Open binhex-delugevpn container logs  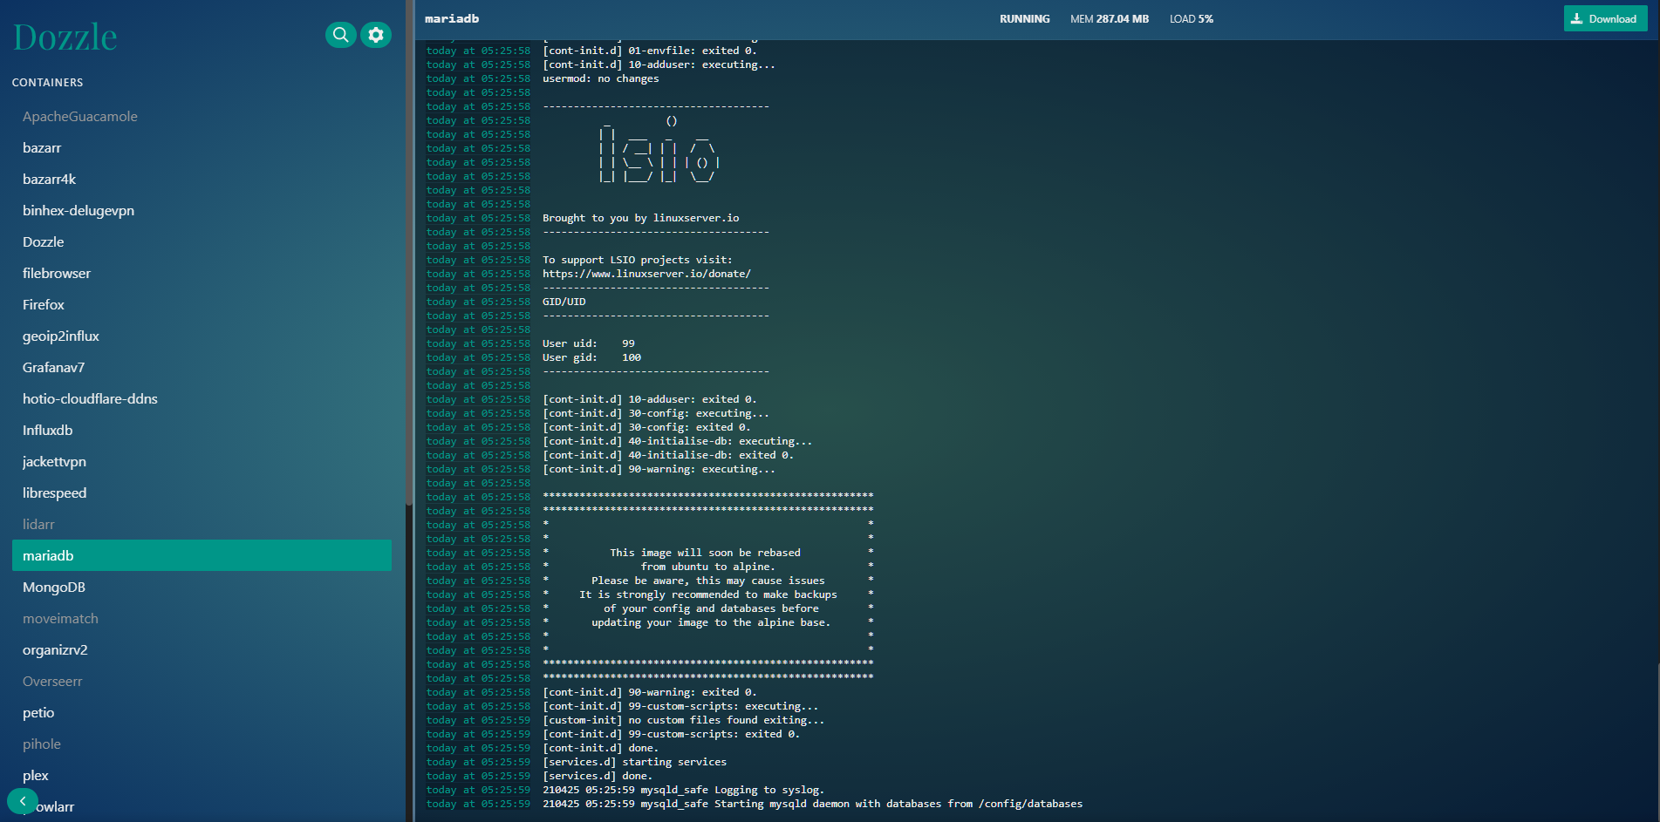click(79, 211)
